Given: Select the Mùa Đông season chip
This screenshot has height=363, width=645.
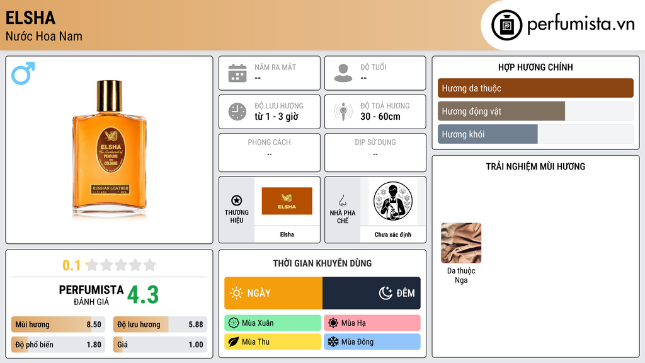Looking at the screenshot, I should [372, 342].
